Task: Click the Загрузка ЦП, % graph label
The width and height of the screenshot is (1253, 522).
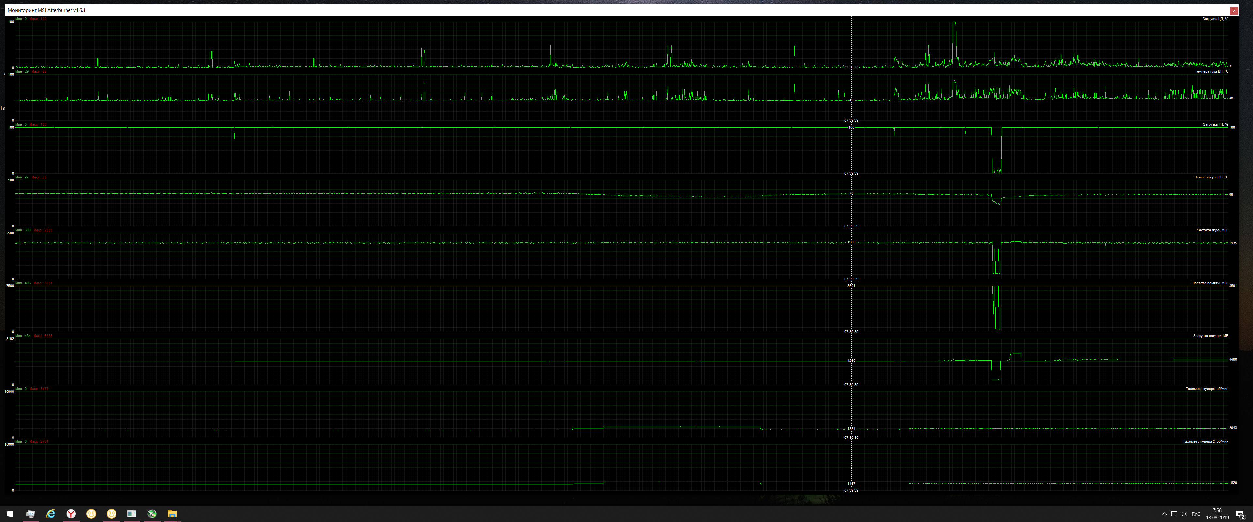Action: coord(1215,19)
